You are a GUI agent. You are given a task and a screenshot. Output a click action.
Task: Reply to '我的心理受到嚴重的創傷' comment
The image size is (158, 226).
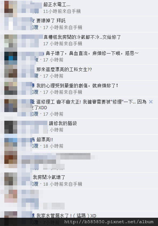click(x=35, y=92)
